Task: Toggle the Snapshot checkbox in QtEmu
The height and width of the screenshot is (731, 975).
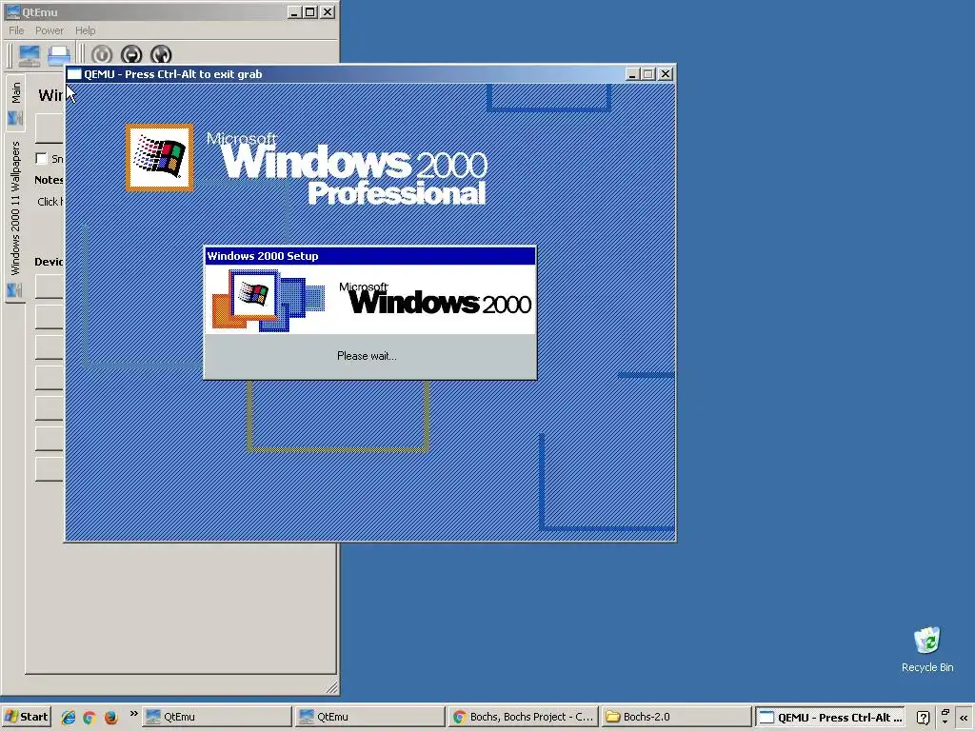Action: click(x=42, y=159)
